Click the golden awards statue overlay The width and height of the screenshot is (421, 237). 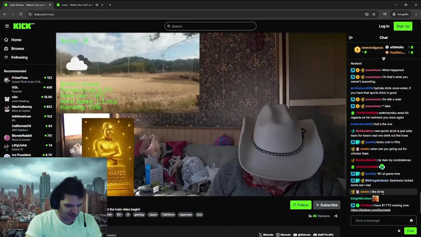tap(108, 157)
